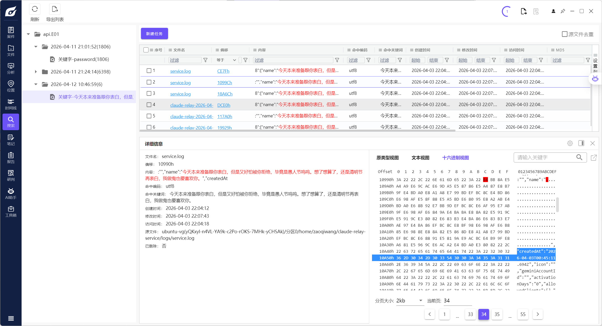Switch to the 文本视图 tab
Screen dimensions: 602x326
point(420,158)
